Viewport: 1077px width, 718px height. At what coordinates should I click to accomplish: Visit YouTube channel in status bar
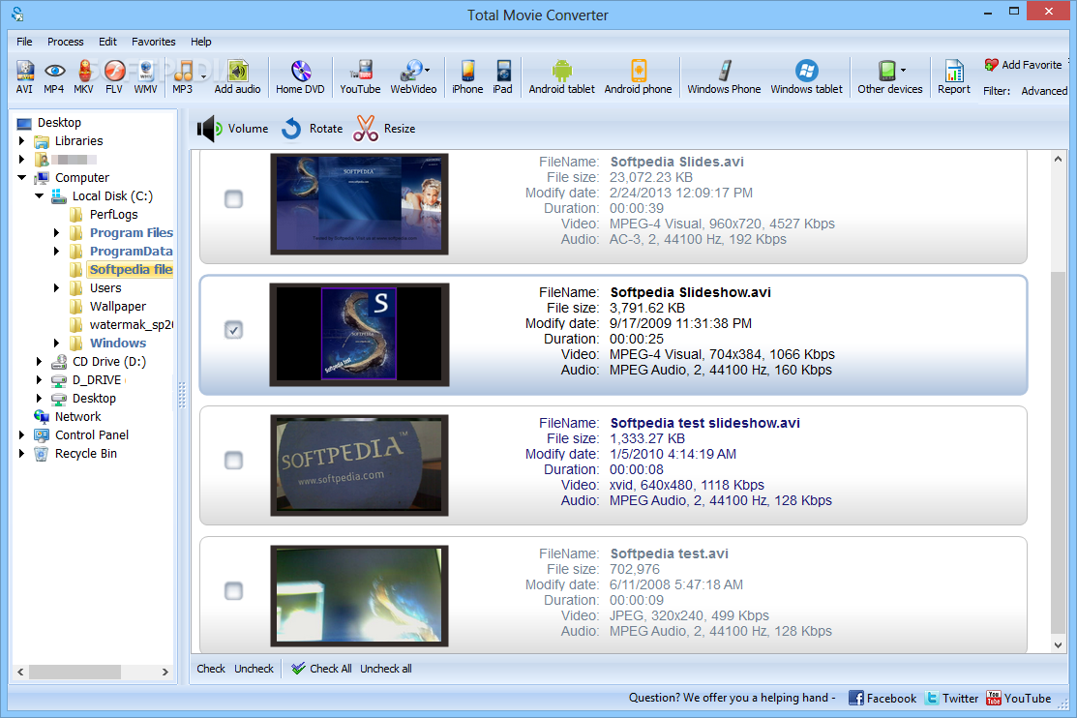pos(1019,698)
